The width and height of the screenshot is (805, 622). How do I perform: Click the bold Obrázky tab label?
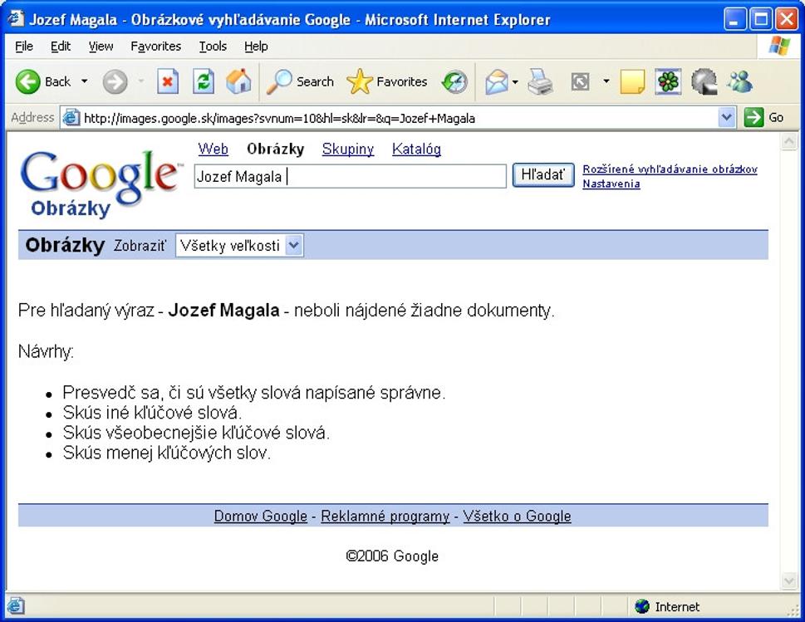pyautogui.click(x=276, y=149)
